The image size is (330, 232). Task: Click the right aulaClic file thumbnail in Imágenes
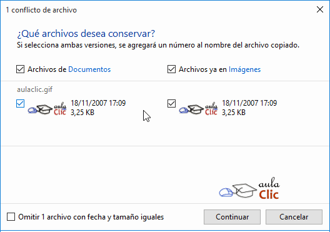point(199,109)
